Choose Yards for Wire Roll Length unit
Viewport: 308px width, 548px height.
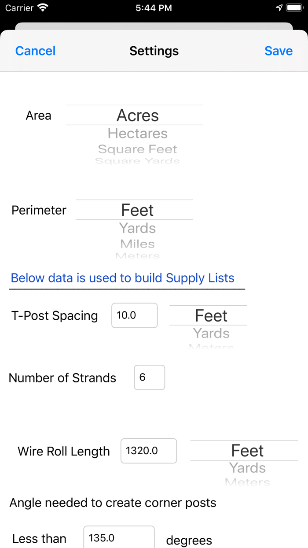[247, 468]
